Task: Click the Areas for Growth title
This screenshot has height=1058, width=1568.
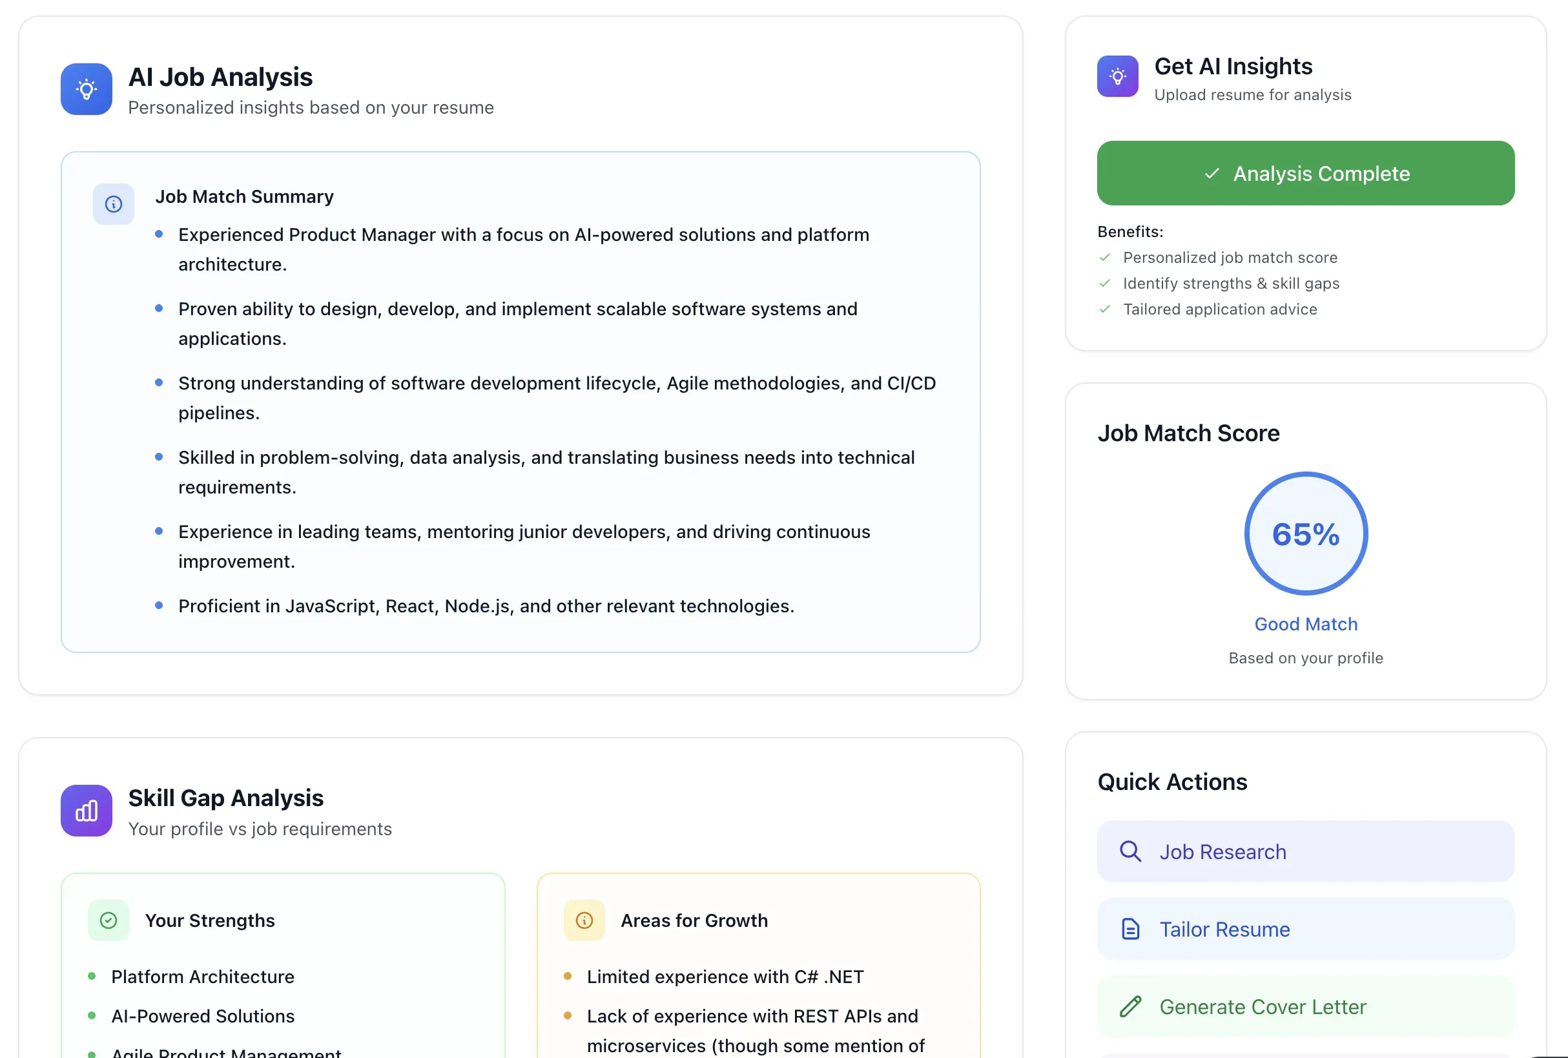Action: (694, 920)
